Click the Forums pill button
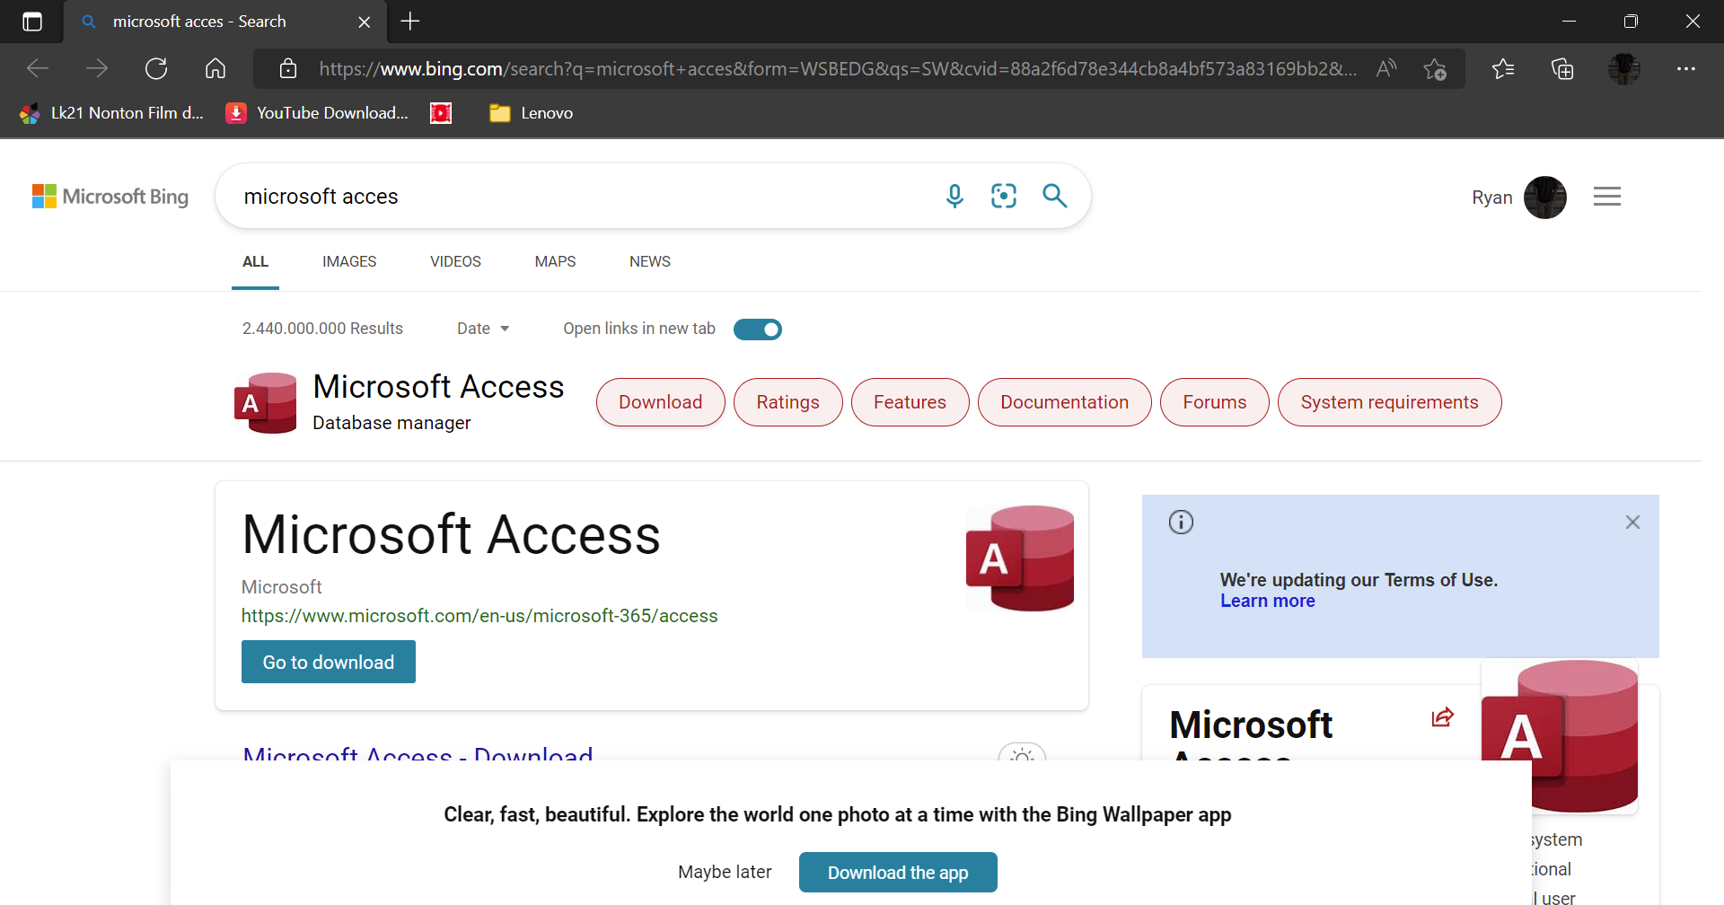Image resolution: width=1724 pixels, height=905 pixels. (x=1215, y=402)
